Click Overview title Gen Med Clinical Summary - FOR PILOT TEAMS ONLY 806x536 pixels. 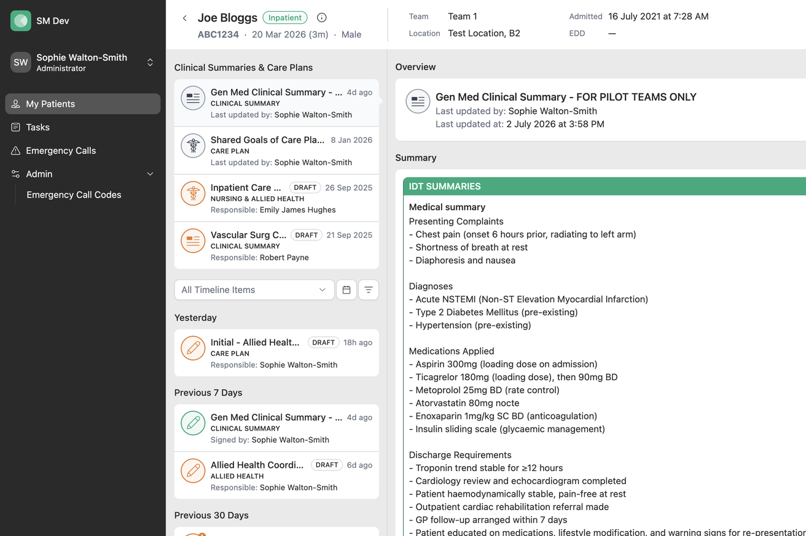566,97
